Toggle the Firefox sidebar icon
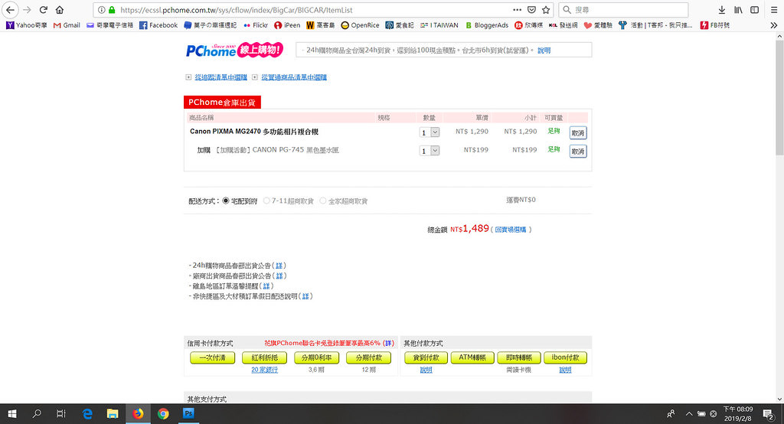The height and width of the screenshot is (424, 784). pos(754,9)
